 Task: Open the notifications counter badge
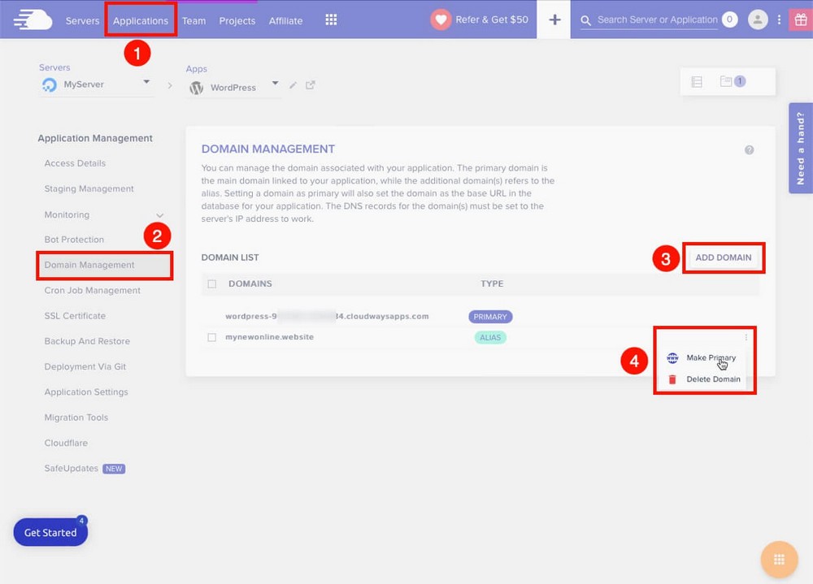[x=729, y=19]
